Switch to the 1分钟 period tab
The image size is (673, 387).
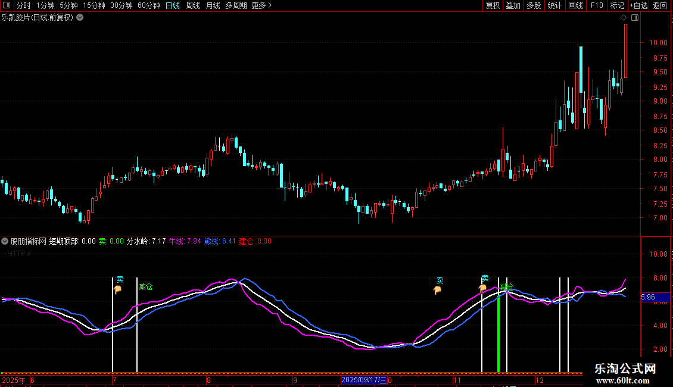45,5
